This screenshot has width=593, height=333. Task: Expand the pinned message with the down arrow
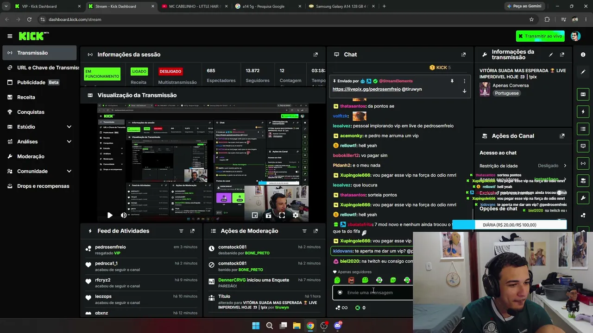click(x=464, y=91)
